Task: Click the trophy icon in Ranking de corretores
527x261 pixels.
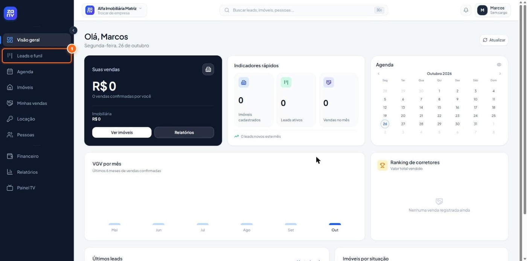Action: tap(382, 165)
